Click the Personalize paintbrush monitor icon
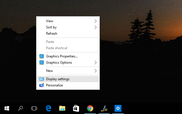This screenshot has height=114, width=182. pos(42,85)
